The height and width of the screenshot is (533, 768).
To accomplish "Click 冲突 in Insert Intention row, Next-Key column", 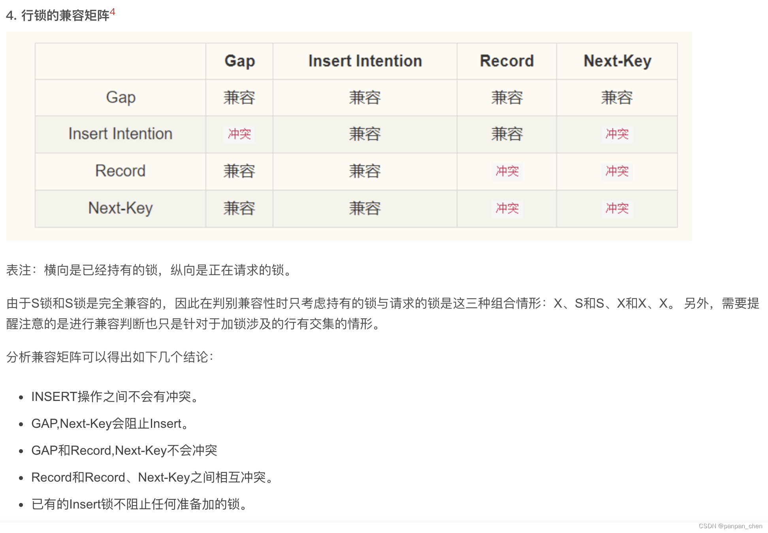I will tap(617, 134).
